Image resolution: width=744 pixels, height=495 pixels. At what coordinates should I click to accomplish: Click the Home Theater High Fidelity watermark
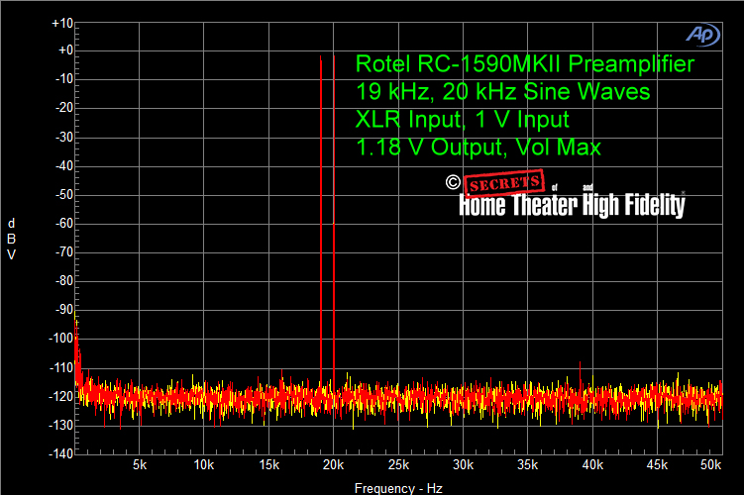point(571,204)
